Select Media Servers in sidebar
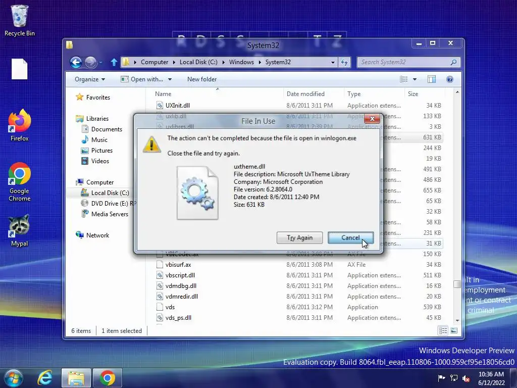This screenshot has width=517, height=388. click(x=105, y=214)
